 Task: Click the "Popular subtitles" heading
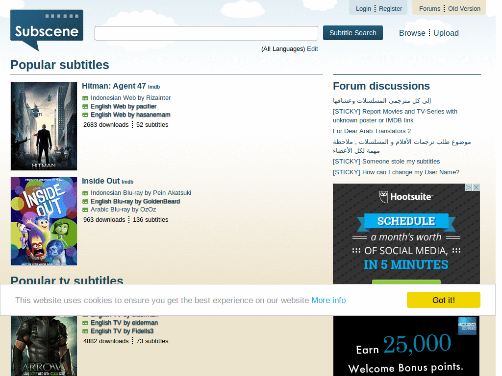[60, 65]
